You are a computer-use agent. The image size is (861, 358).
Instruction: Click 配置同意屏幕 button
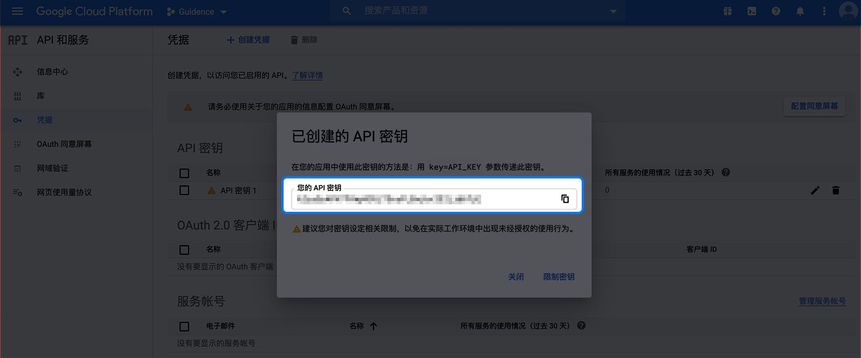(x=814, y=106)
